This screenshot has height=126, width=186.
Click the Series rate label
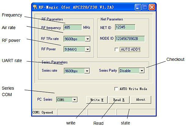point(50,70)
